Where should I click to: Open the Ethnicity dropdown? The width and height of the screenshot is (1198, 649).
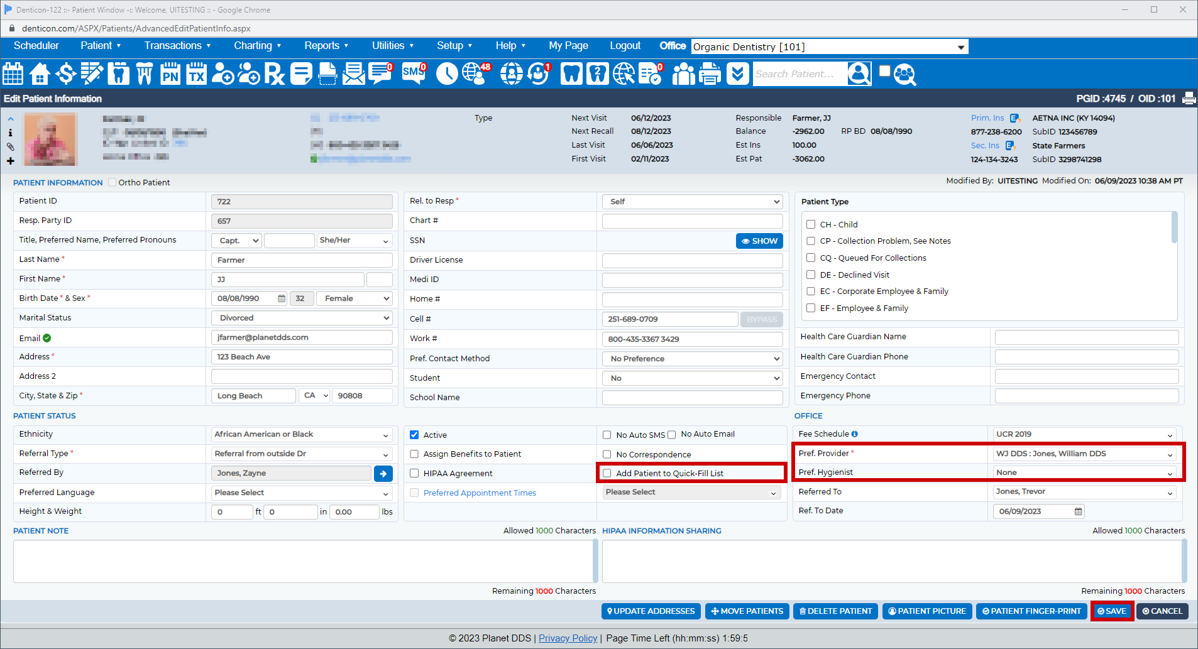click(x=302, y=435)
